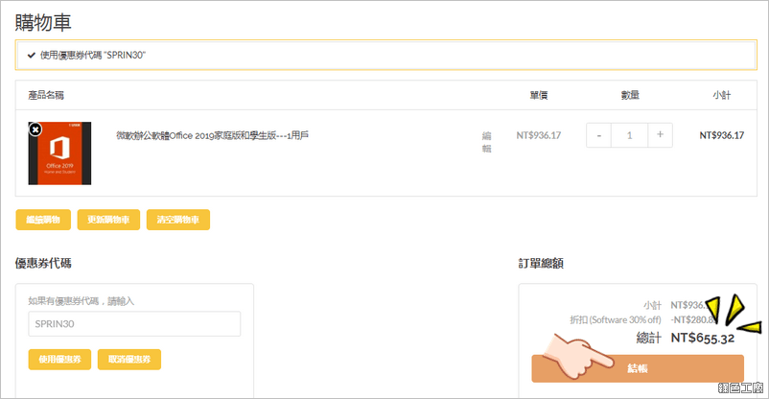
Task: Proceed to checkout with the 結帳 button
Action: [638, 368]
